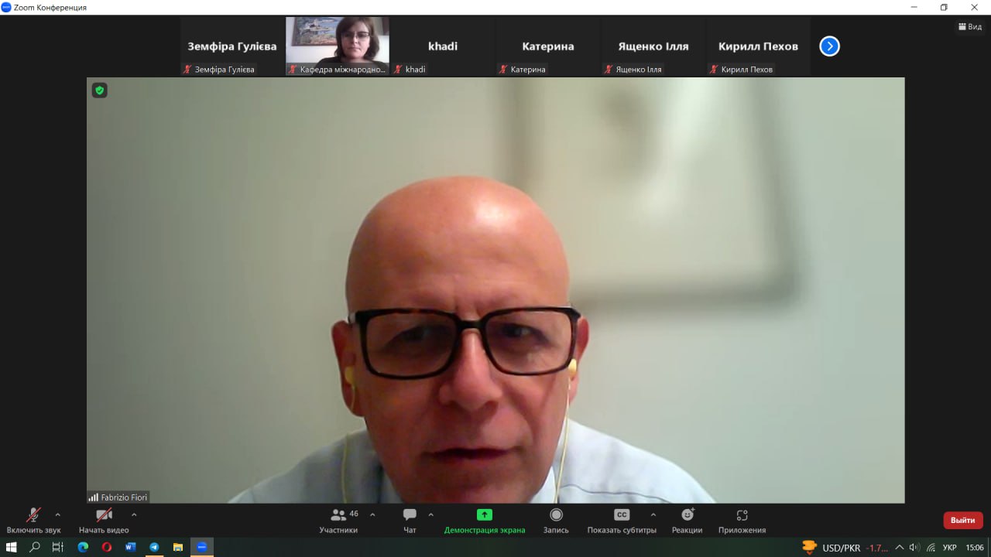Image resolution: width=991 pixels, height=557 pixels.
Task: Open Microsoft Word from taskbar
Action: point(130,547)
